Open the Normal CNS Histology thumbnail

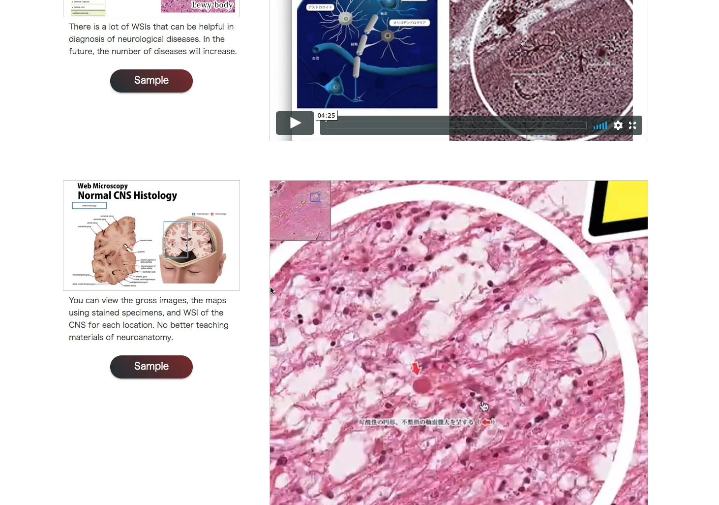[x=151, y=235]
